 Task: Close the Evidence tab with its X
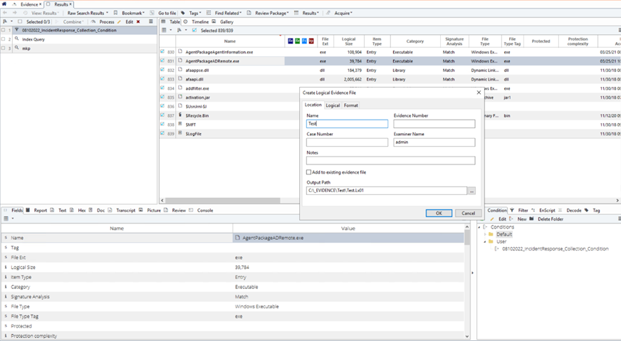pyautogui.click(x=40, y=4)
